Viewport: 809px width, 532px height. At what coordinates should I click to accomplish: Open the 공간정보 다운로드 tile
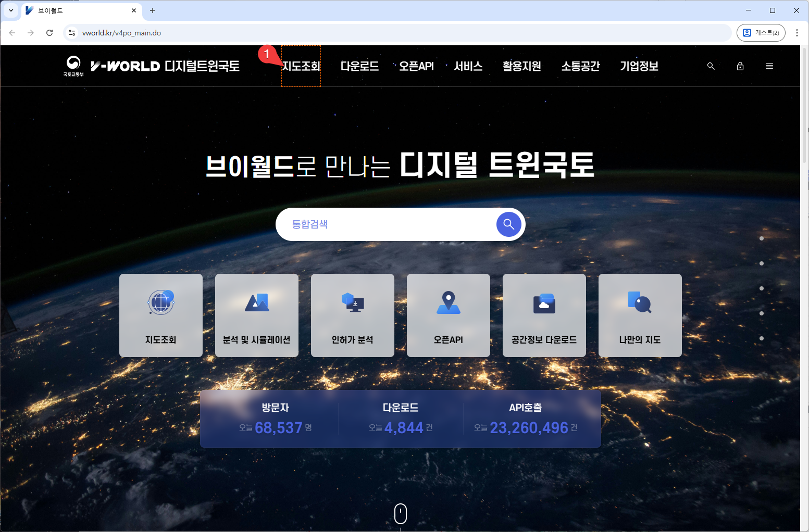(x=544, y=315)
